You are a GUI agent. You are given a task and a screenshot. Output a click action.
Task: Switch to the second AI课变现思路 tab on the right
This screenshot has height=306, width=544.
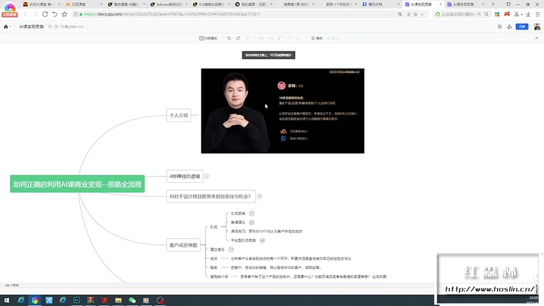click(x=465, y=5)
